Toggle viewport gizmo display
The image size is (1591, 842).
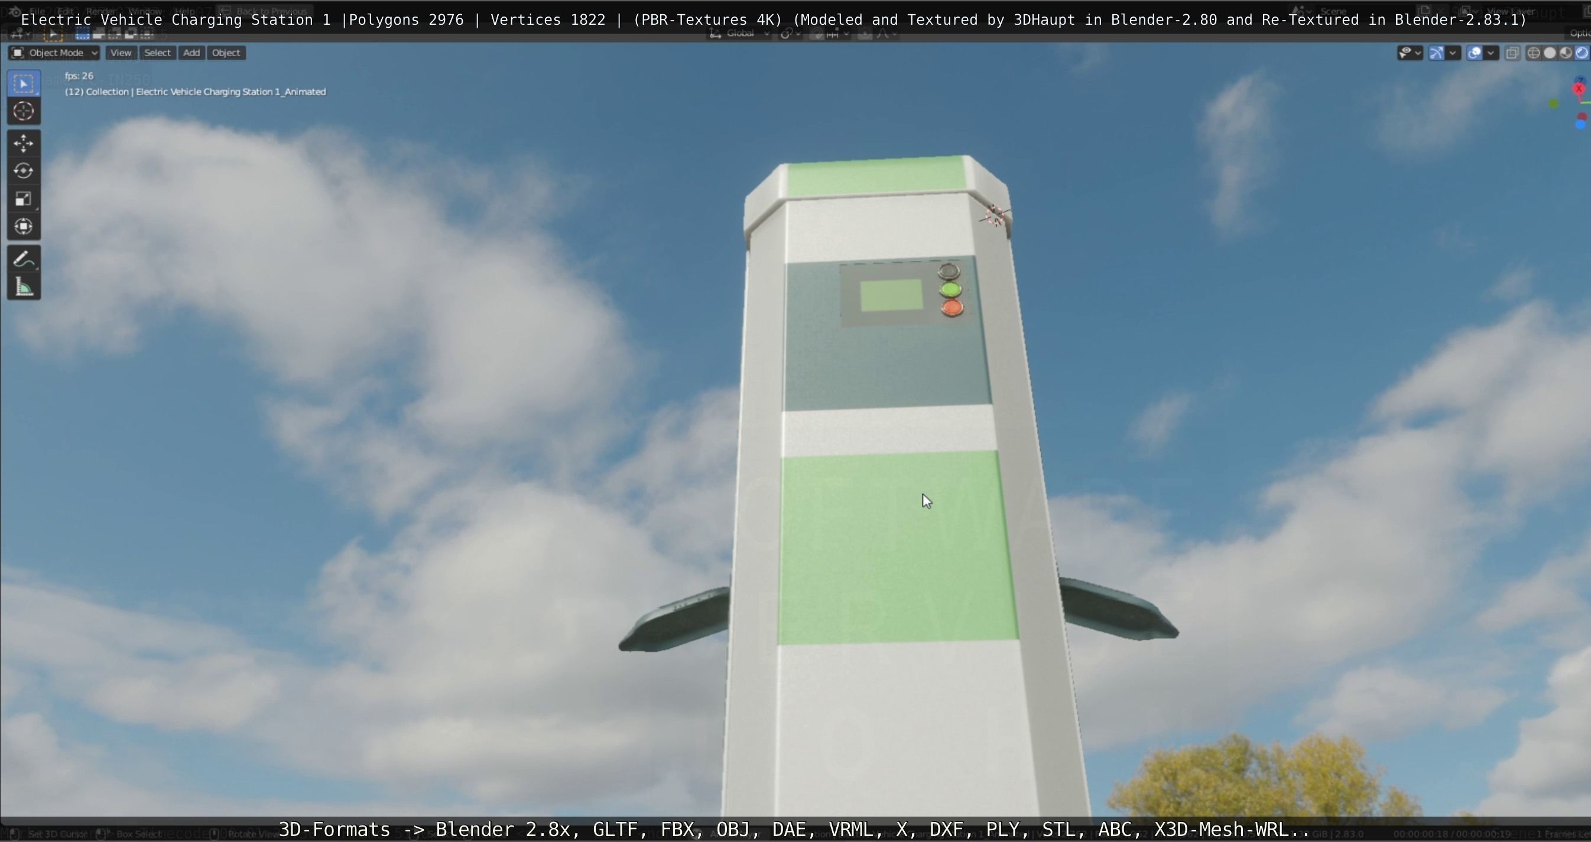(x=1437, y=53)
